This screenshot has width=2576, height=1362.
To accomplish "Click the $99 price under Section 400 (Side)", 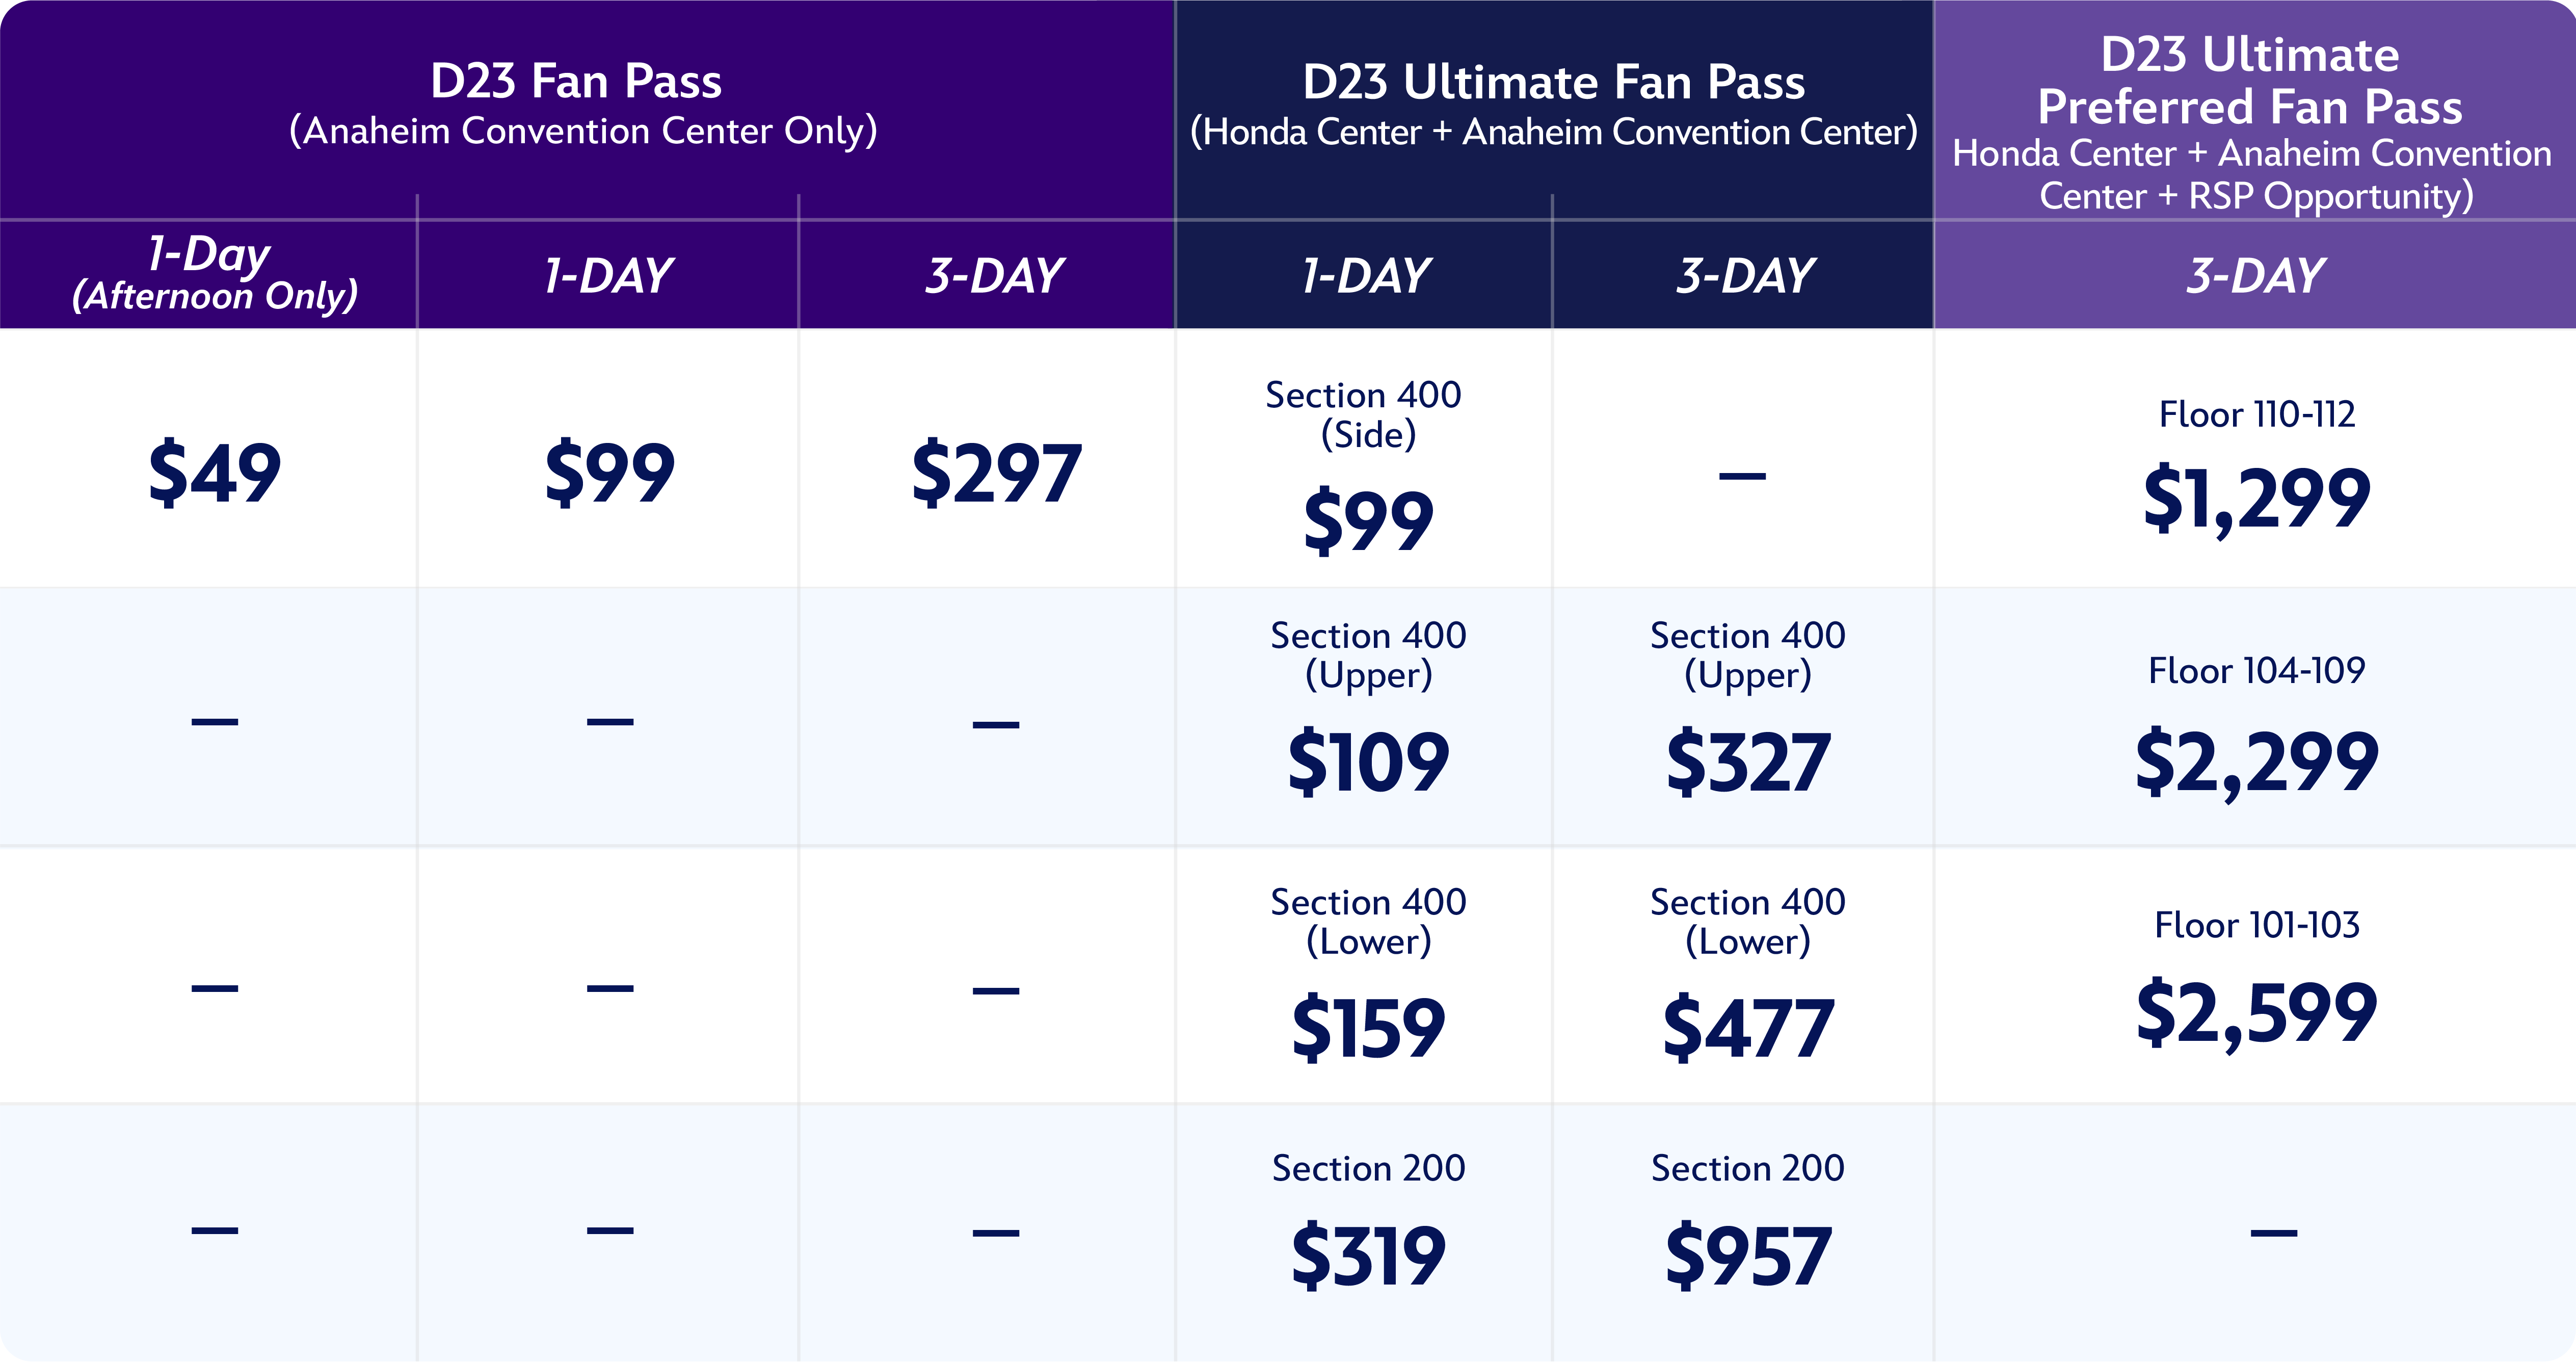I will click(x=1368, y=520).
